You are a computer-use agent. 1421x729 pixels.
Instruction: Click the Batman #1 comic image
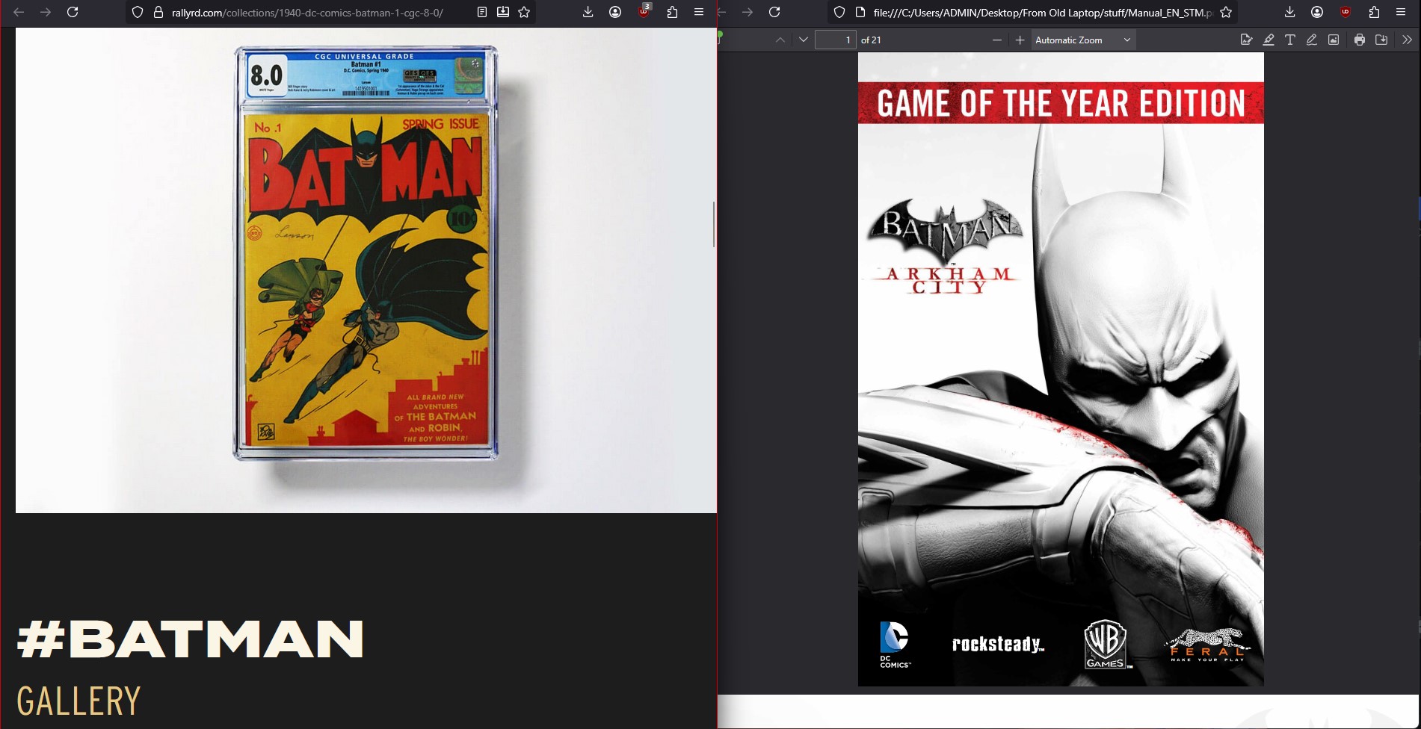point(366,254)
